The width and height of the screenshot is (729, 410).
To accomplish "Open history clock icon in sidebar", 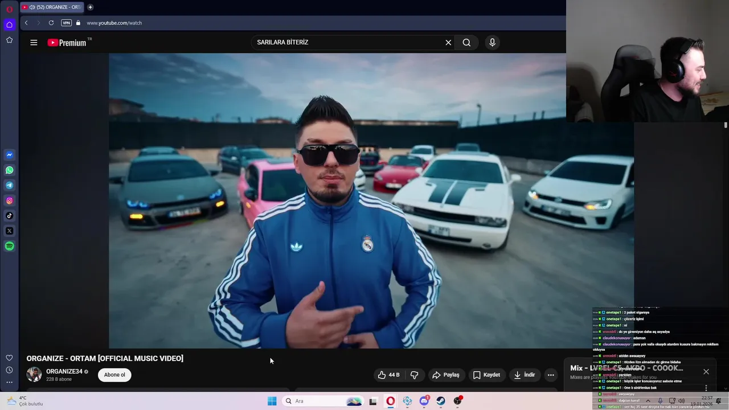I will (9, 370).
